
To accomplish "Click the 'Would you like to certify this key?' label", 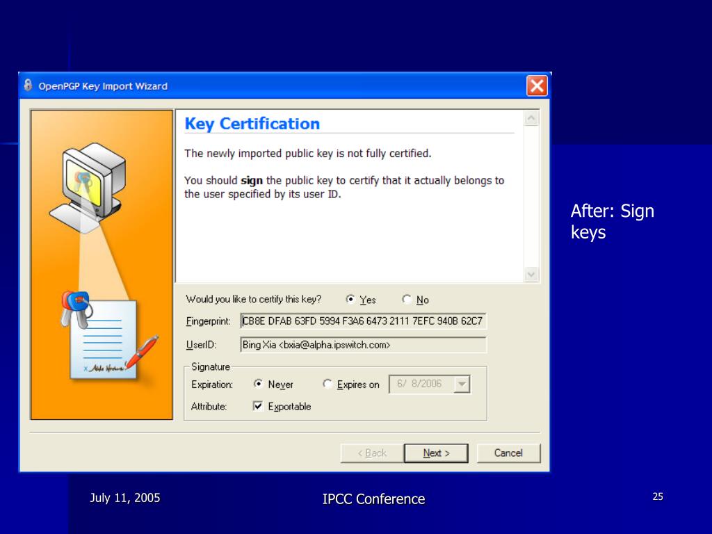I will click(253, 299).
